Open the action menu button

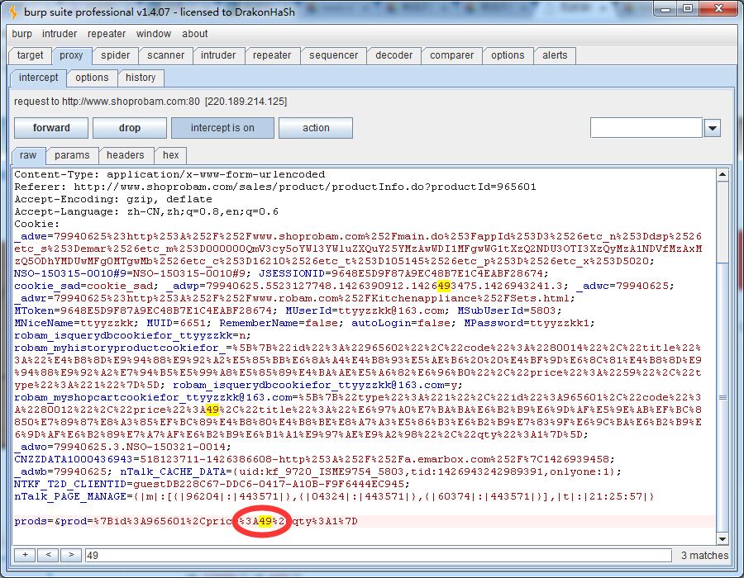coord(316,128)
